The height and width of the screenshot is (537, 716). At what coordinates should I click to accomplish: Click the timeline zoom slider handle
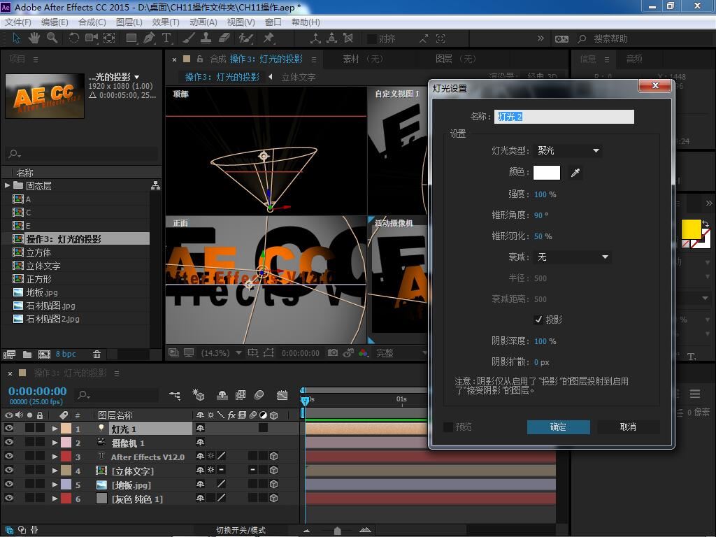(337, 531)
